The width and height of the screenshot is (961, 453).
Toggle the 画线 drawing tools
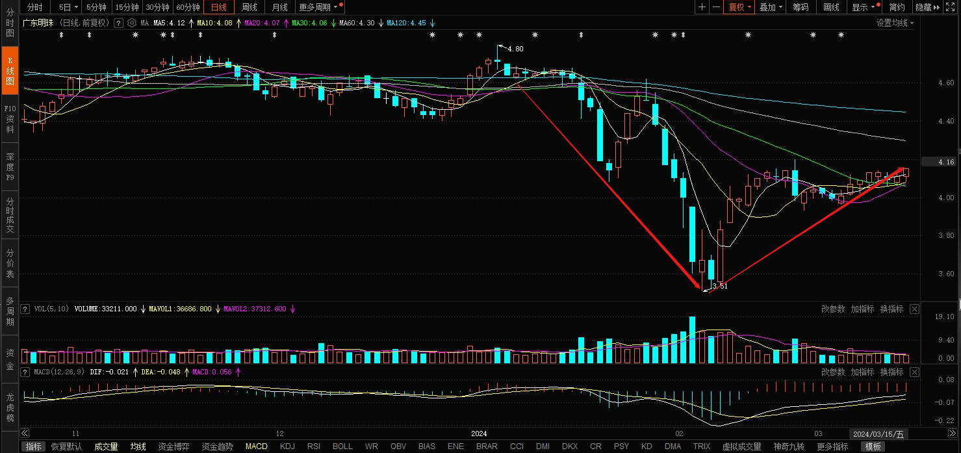click(831, 7)
